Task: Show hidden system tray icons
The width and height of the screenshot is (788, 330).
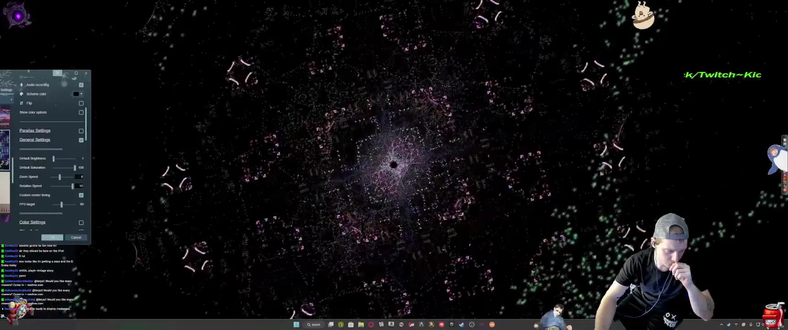Action: pyautogui.click(x=722, y=324)
